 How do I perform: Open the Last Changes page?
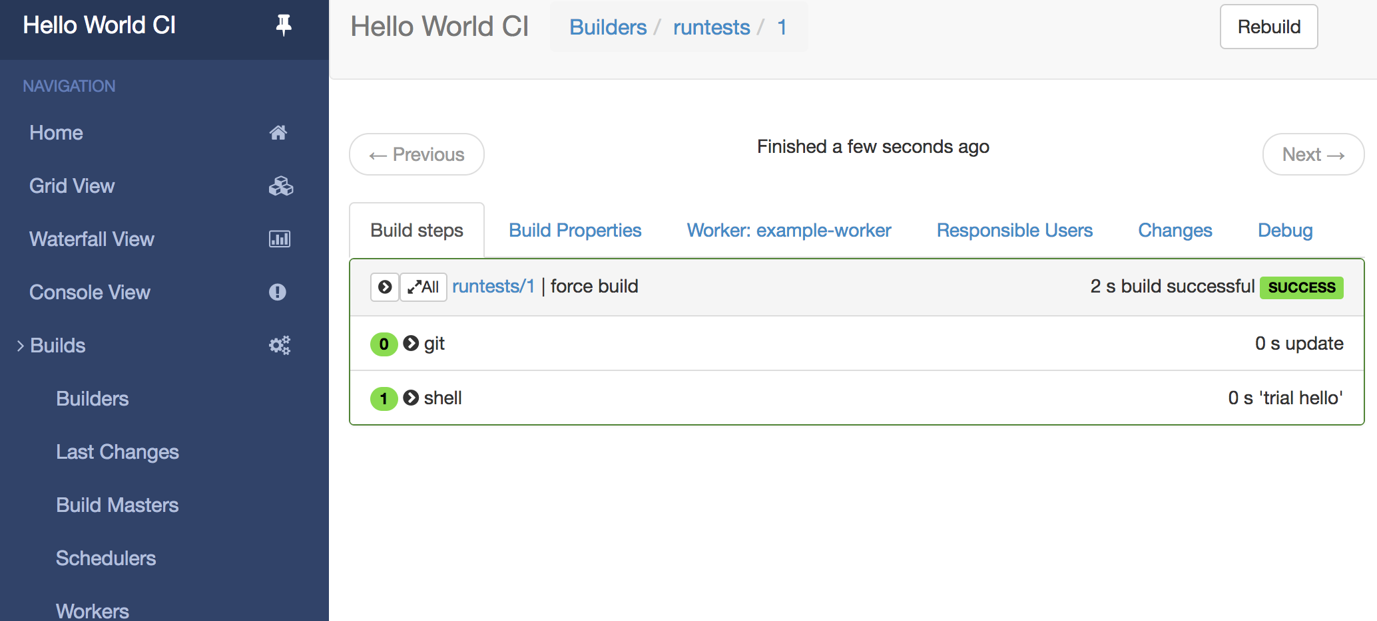pos(117,451)
